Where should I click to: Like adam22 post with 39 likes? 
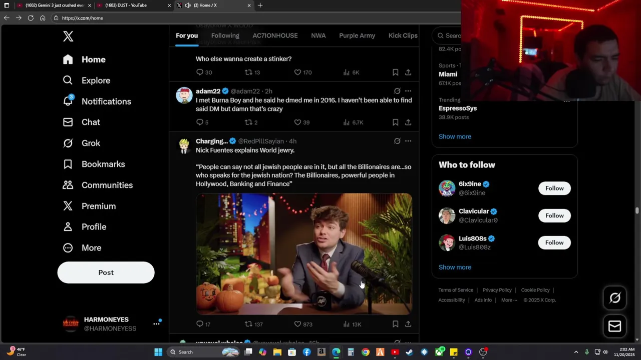pyautogui.click(x=301, y=122)
